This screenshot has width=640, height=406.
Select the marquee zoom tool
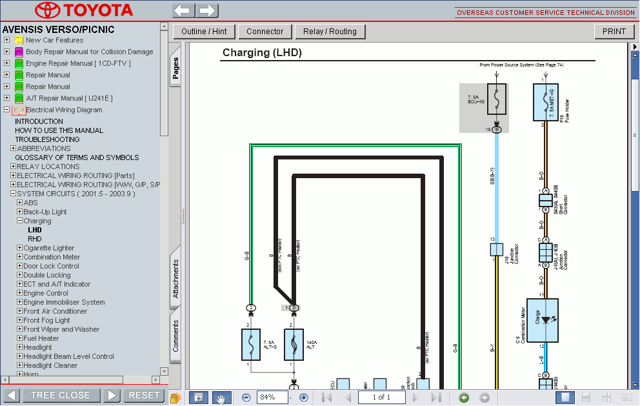point(199,398)
